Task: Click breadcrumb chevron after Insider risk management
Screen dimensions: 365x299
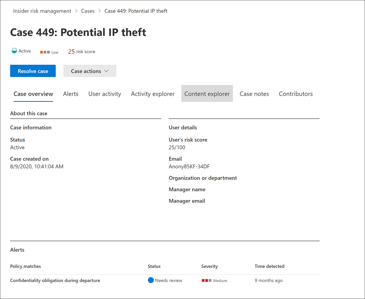Action: click(76, 11)
